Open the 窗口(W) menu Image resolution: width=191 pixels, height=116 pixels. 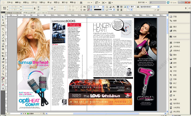click(x=65, y=2)
